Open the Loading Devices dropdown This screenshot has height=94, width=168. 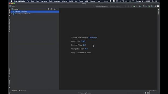[117, 6]
